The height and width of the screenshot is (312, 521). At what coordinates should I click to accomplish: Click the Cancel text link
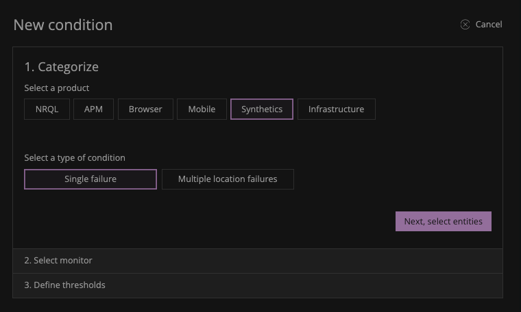pos(488,25)
